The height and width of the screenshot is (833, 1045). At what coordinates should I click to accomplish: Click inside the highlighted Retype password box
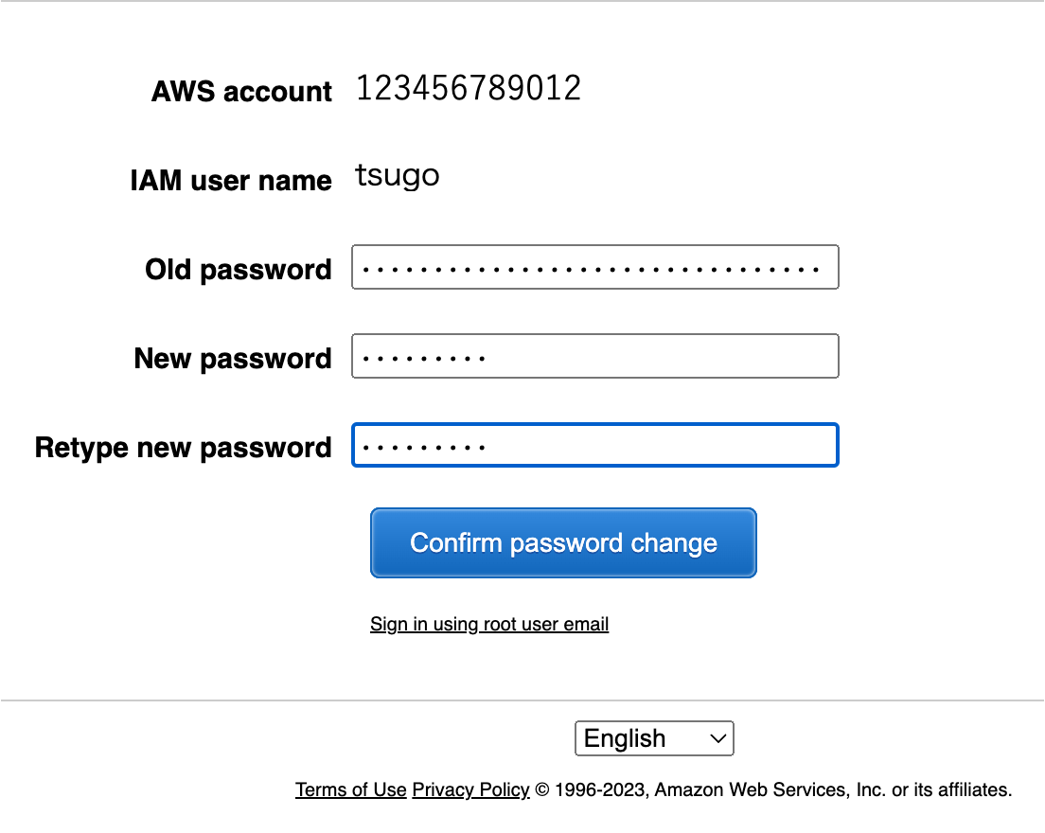594,445
